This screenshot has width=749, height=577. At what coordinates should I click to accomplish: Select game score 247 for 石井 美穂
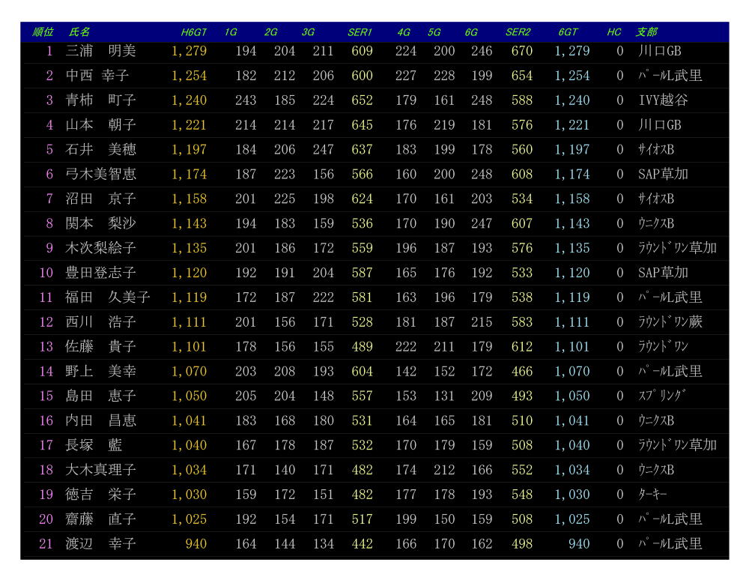(324, 150)
